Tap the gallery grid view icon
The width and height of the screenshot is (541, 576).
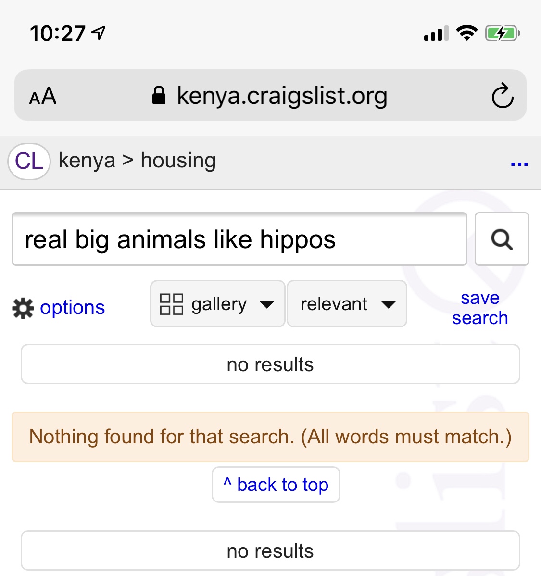(172, 304)
